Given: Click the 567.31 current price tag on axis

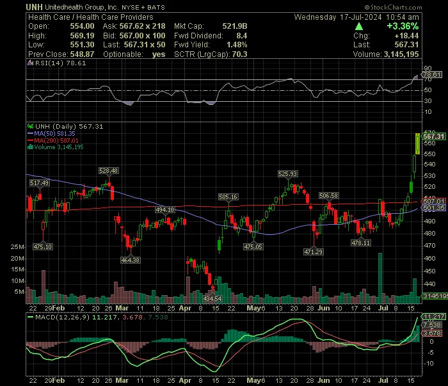Looking at the screenshot, I should click(434, 136).
